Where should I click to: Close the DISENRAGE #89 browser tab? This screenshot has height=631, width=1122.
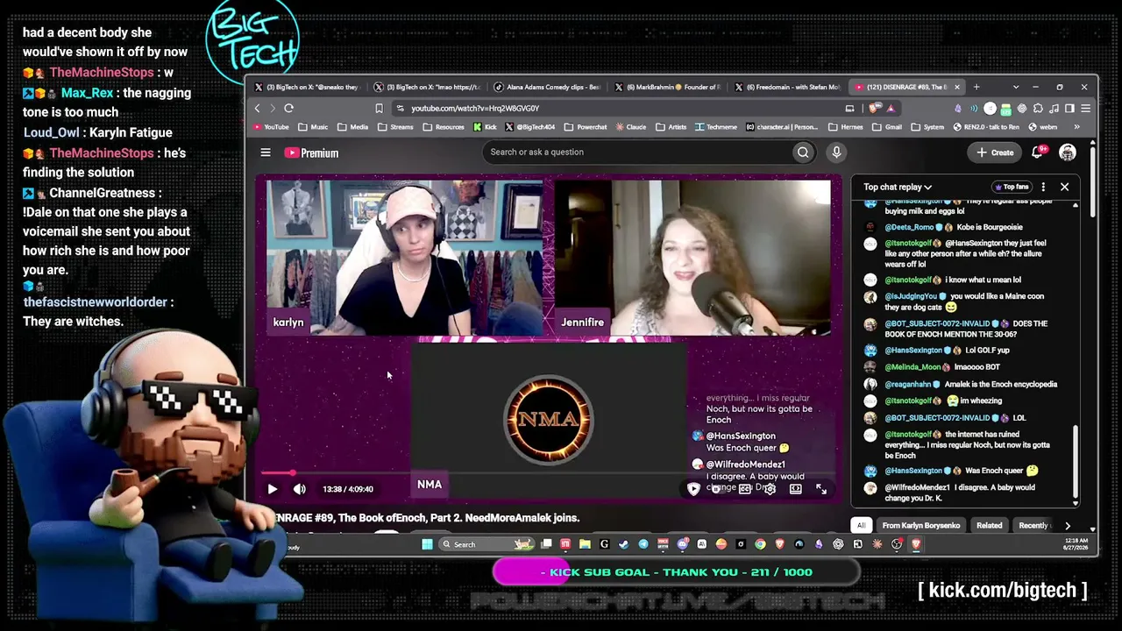coord(957,87)
